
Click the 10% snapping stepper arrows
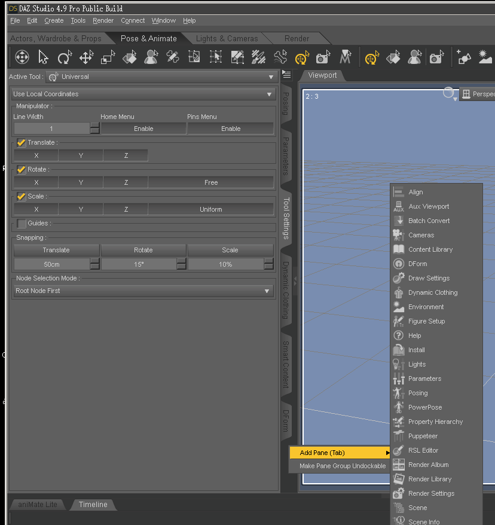point(269,264)
